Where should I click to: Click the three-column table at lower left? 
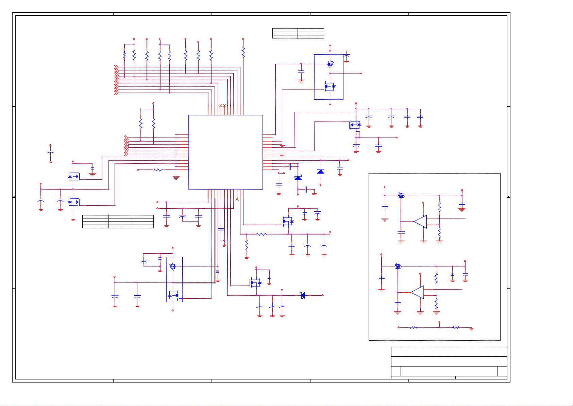click(x=118, y=221)
